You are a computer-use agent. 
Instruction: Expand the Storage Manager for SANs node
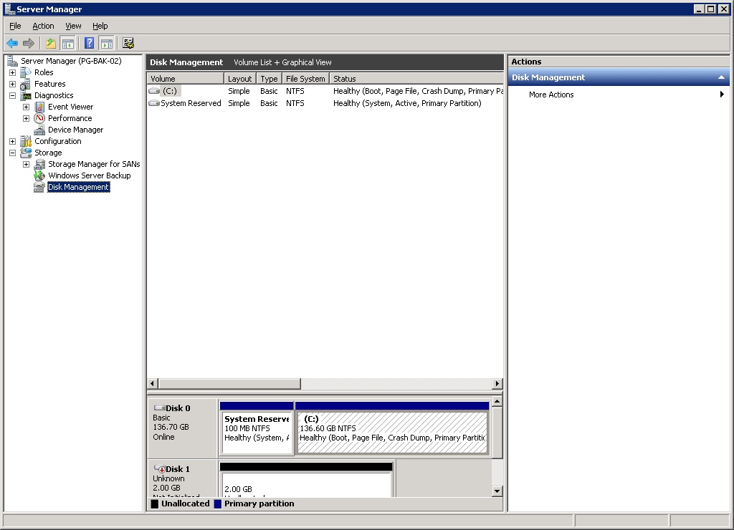pyautogui.click(x=26, y=164)
